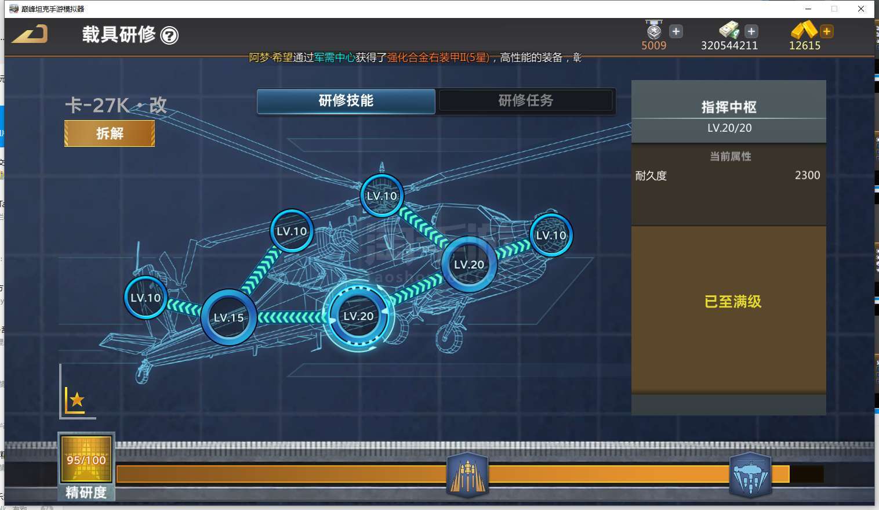This screenshot has height=510, width=879.
Task: Select the LV.10 node on the helicopter tail
Action: pos(146,298)
